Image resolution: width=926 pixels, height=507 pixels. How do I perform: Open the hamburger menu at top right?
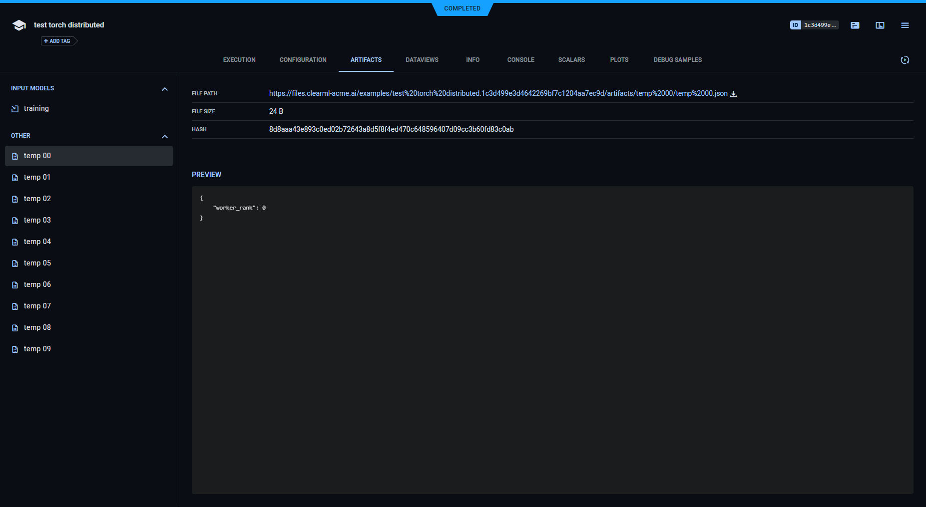tap(905, 25)
